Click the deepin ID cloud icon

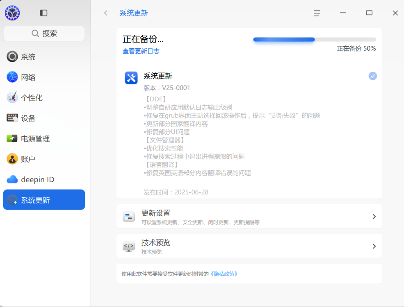click(12, 179)
